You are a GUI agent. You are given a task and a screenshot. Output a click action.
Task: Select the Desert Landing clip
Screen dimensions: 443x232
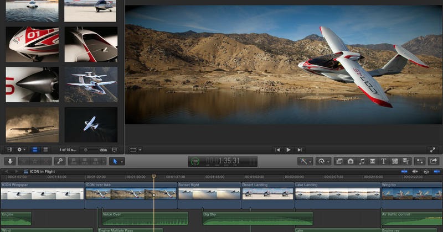(x=267, y=196)
